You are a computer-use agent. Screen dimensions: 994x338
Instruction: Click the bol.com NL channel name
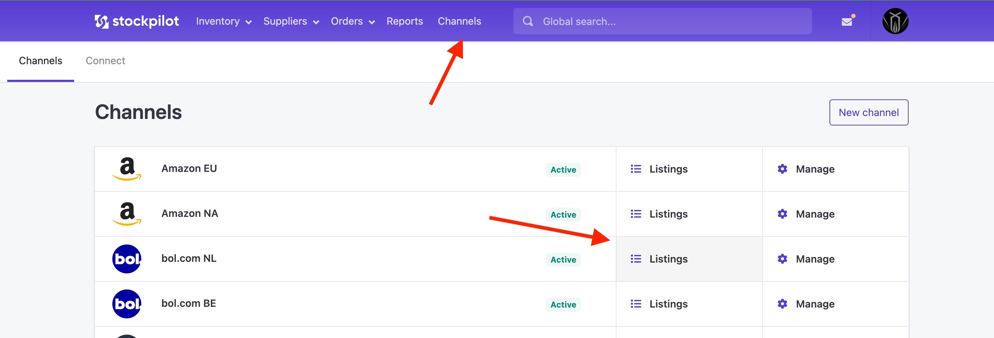189,259
